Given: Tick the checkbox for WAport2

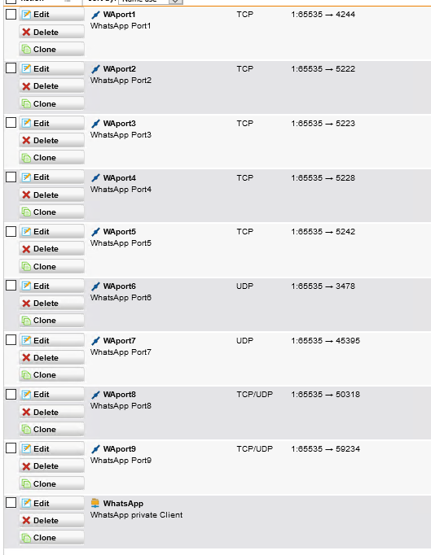Looking at the screenshot, I should coord(11,68).
